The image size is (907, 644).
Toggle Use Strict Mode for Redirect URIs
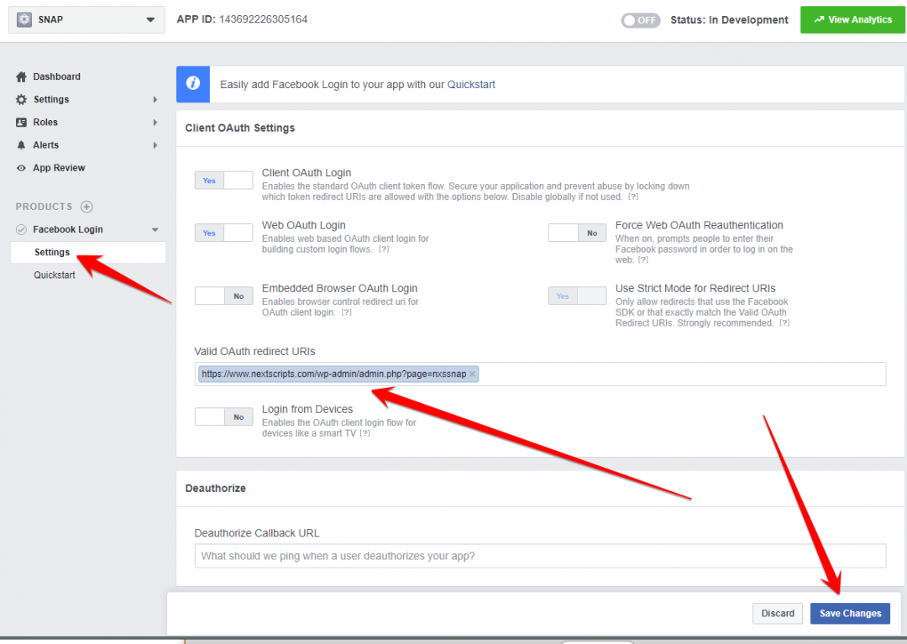point(577,296)
